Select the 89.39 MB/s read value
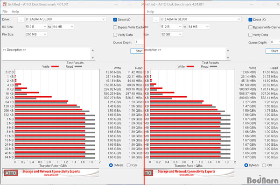 pyautogui.click(x=135, y=85)
